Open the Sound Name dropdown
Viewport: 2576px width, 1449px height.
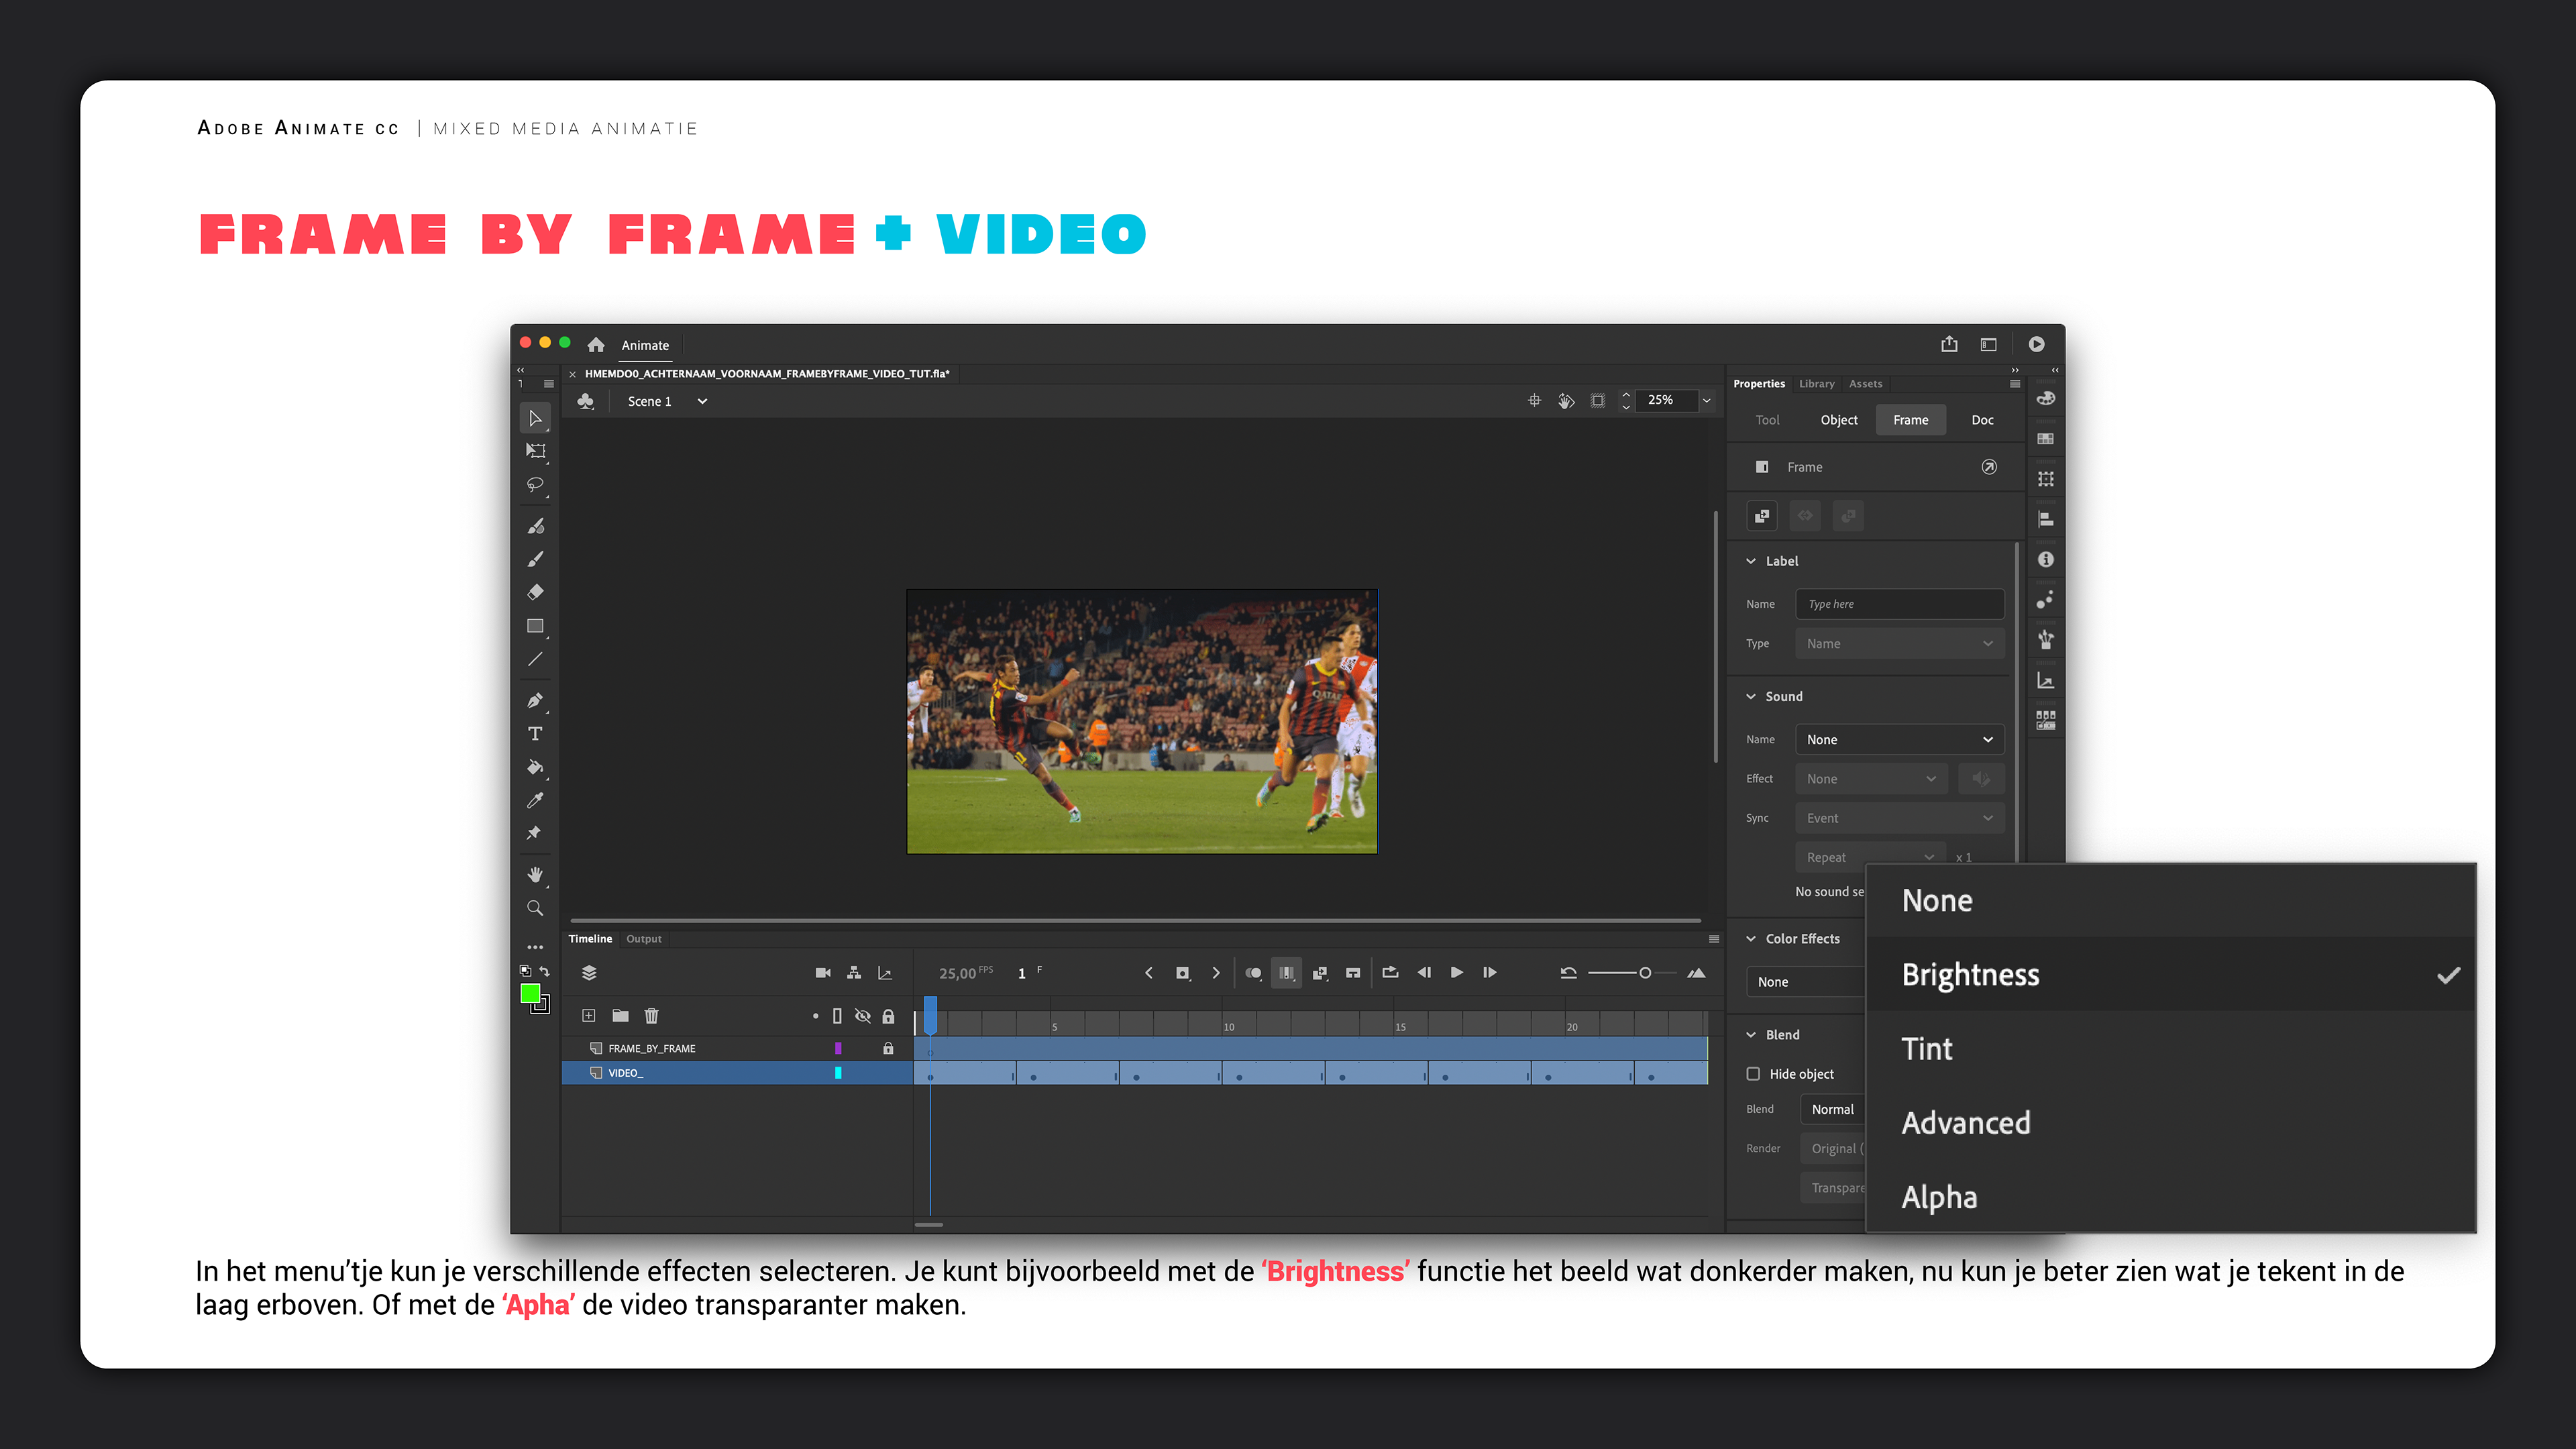coord(1899,740)
